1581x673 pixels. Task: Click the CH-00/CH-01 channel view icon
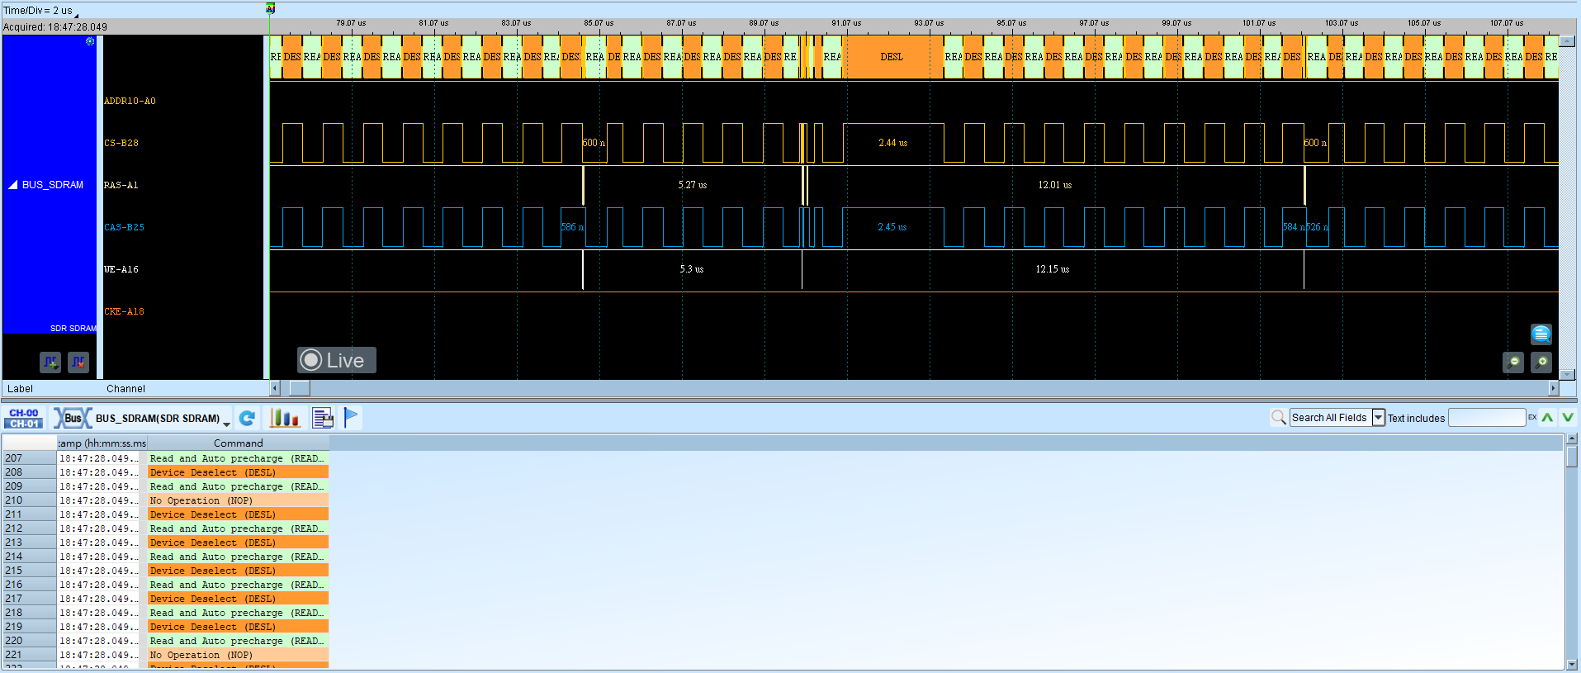click(24, 418)
